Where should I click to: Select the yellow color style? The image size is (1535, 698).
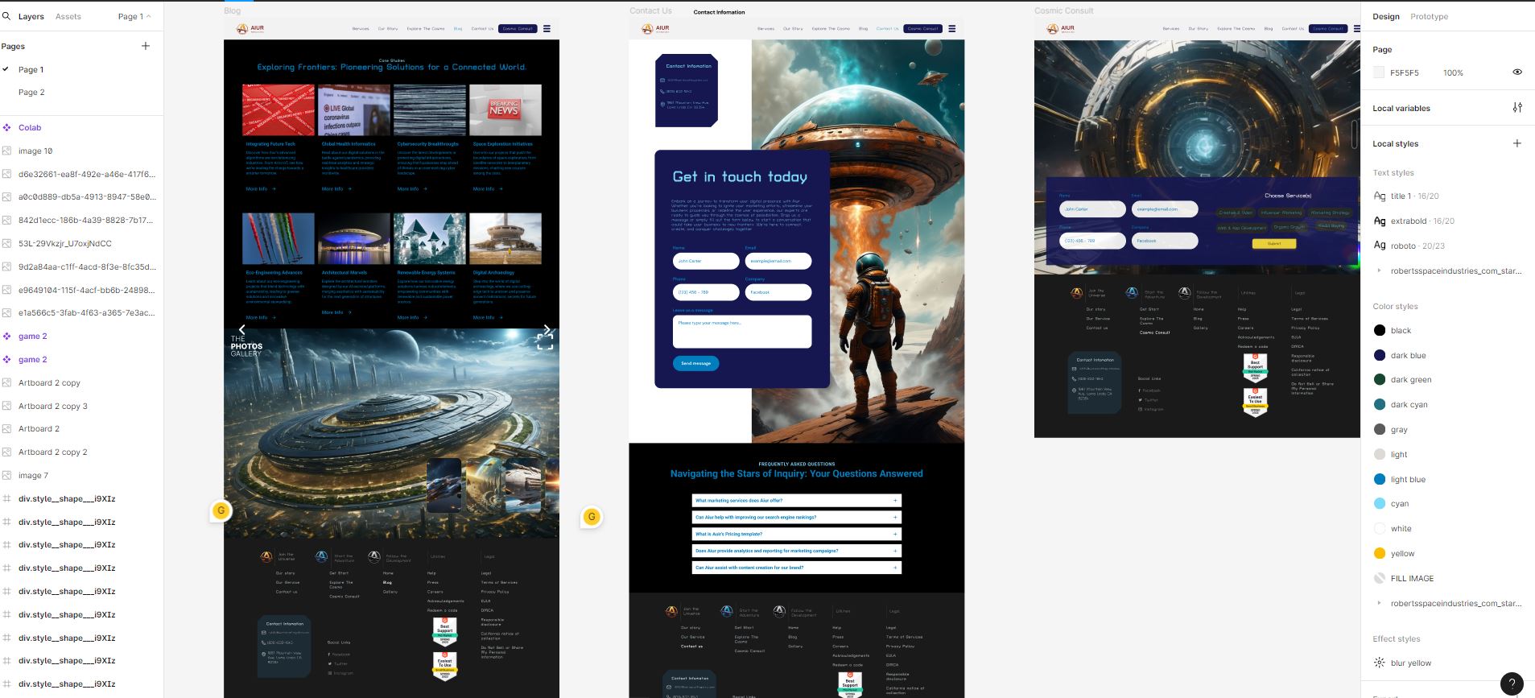pyautogui.click(x=1402, y=553)
